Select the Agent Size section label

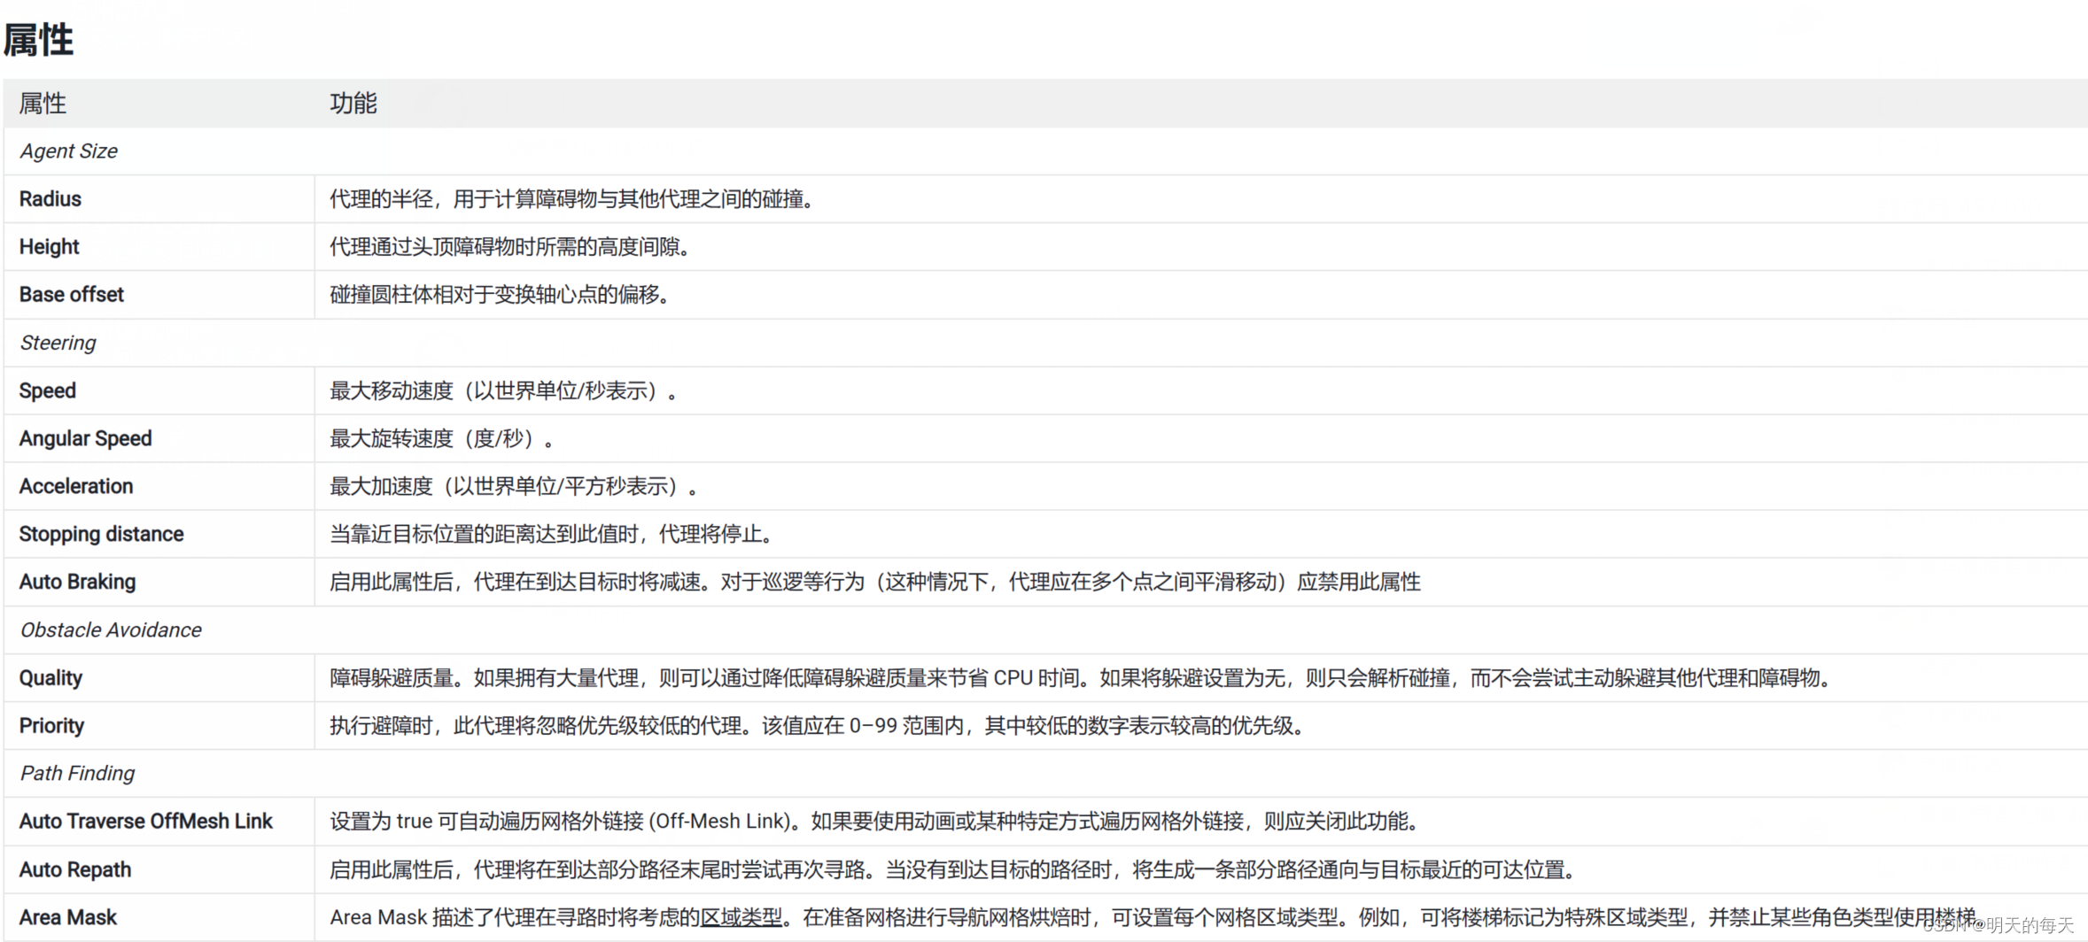click(68, 151)
